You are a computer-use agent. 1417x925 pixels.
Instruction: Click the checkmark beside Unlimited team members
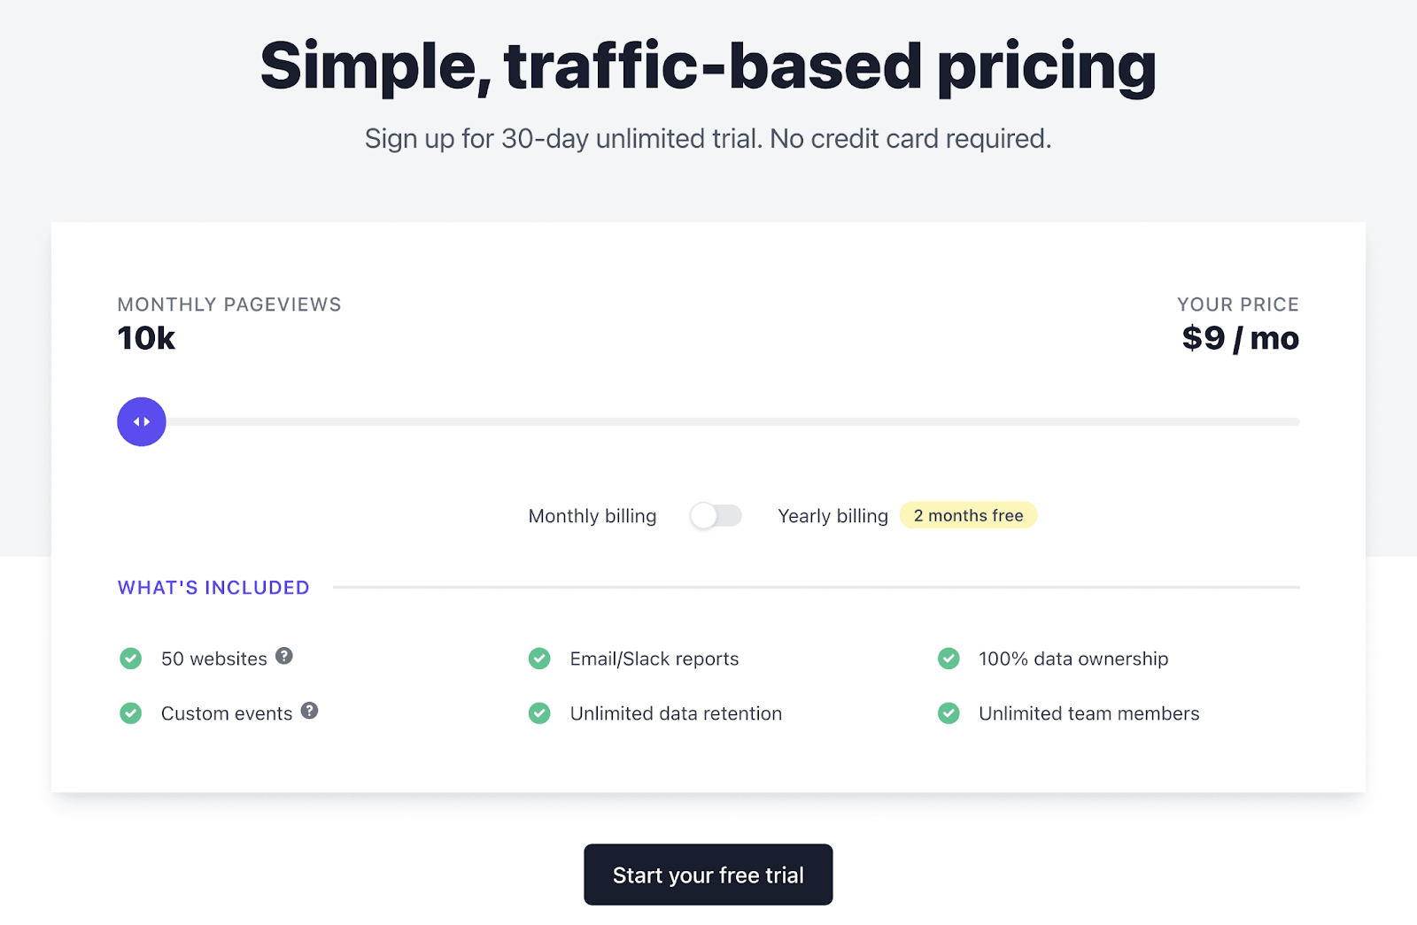click(949, 713)
